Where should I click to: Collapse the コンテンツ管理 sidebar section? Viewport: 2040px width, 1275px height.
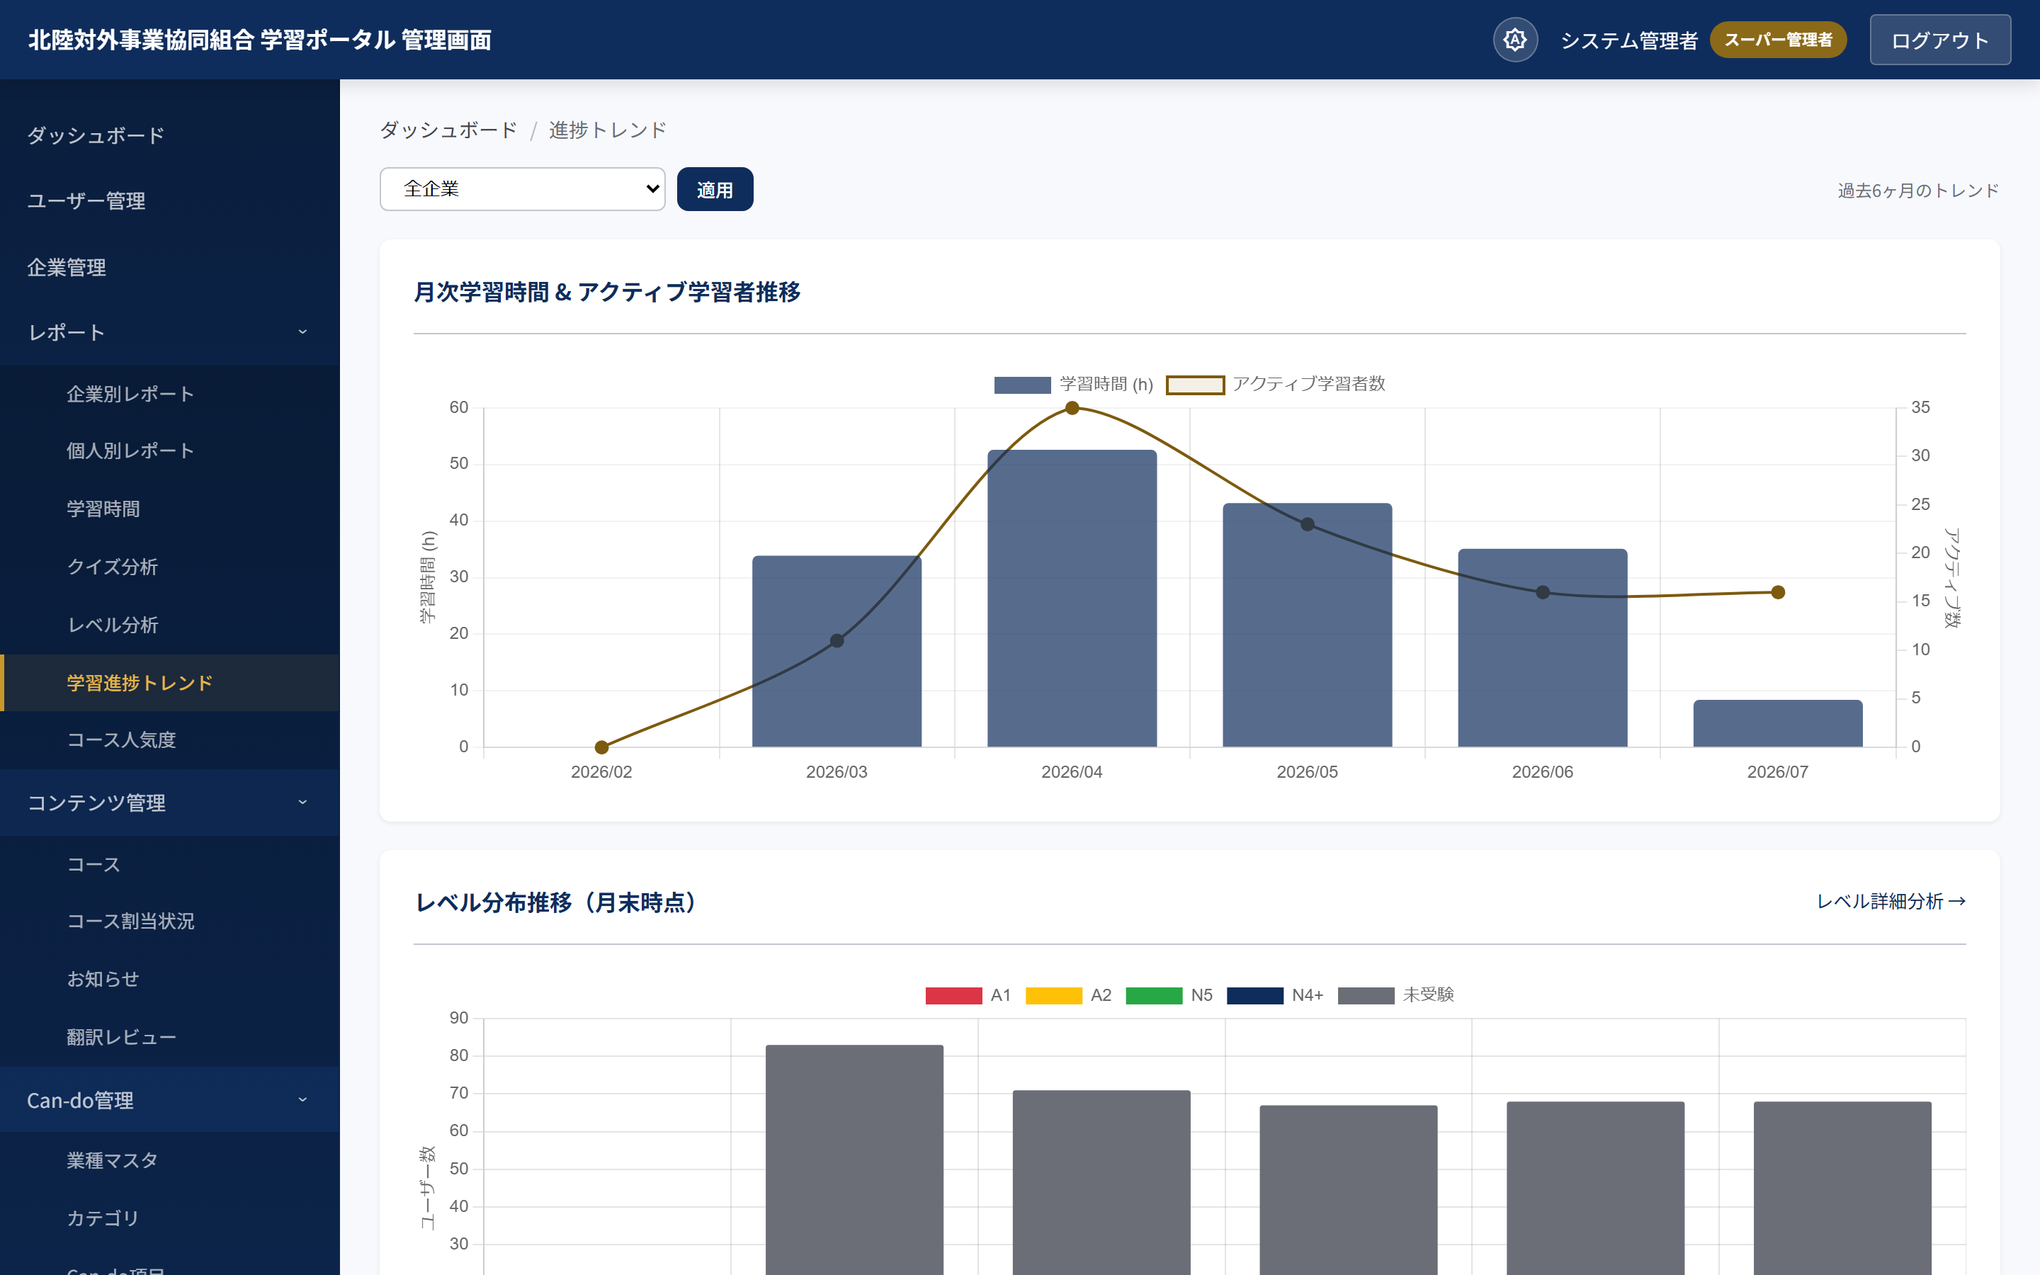pos(169,803)
